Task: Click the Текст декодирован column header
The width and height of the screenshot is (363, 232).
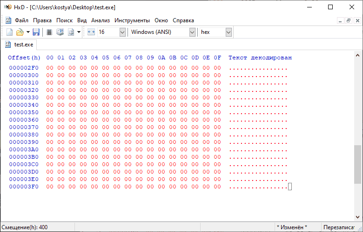Action: 260,58
